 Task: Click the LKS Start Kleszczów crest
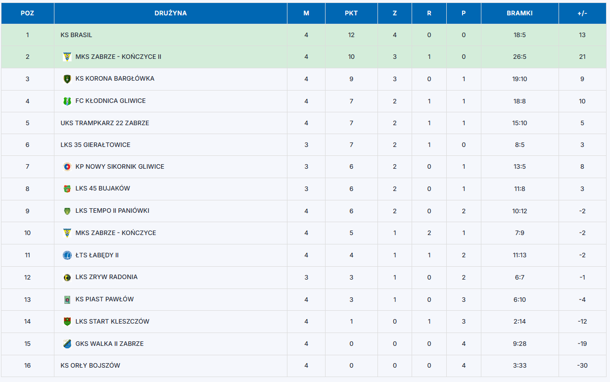click(67, 322)
